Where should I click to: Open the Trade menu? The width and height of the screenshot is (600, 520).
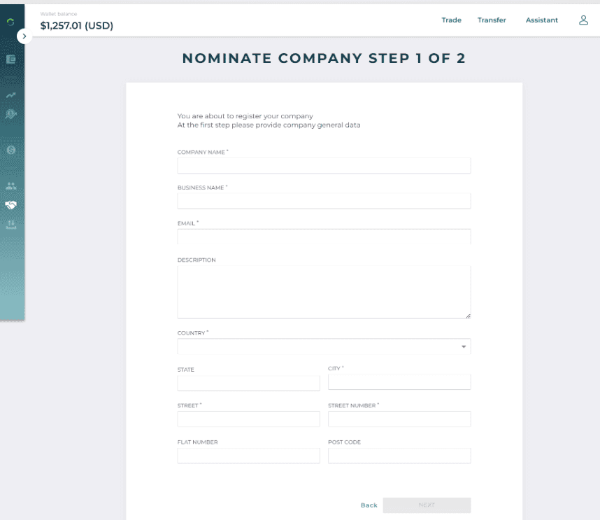451,20
